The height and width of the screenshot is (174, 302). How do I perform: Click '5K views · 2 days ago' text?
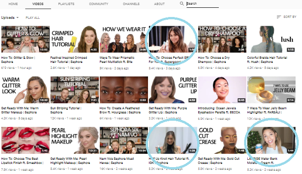pyautogui.click(x=114, y=68)
